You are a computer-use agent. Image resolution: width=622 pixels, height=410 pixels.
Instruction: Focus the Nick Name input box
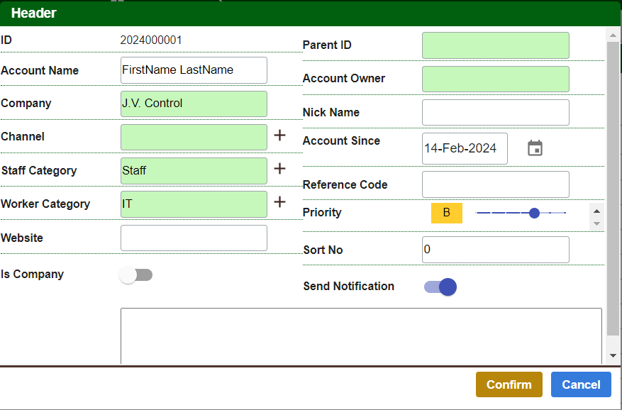coord(495,113)
